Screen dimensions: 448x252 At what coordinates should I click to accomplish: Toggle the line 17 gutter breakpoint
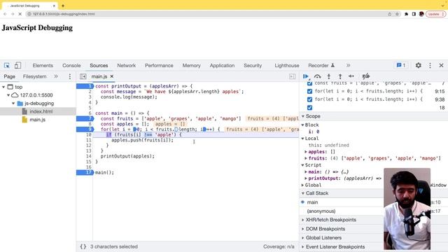pos(85,172)
